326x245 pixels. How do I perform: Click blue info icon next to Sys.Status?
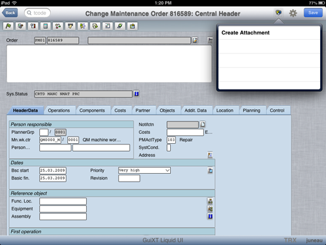click(x=136, y=94)
